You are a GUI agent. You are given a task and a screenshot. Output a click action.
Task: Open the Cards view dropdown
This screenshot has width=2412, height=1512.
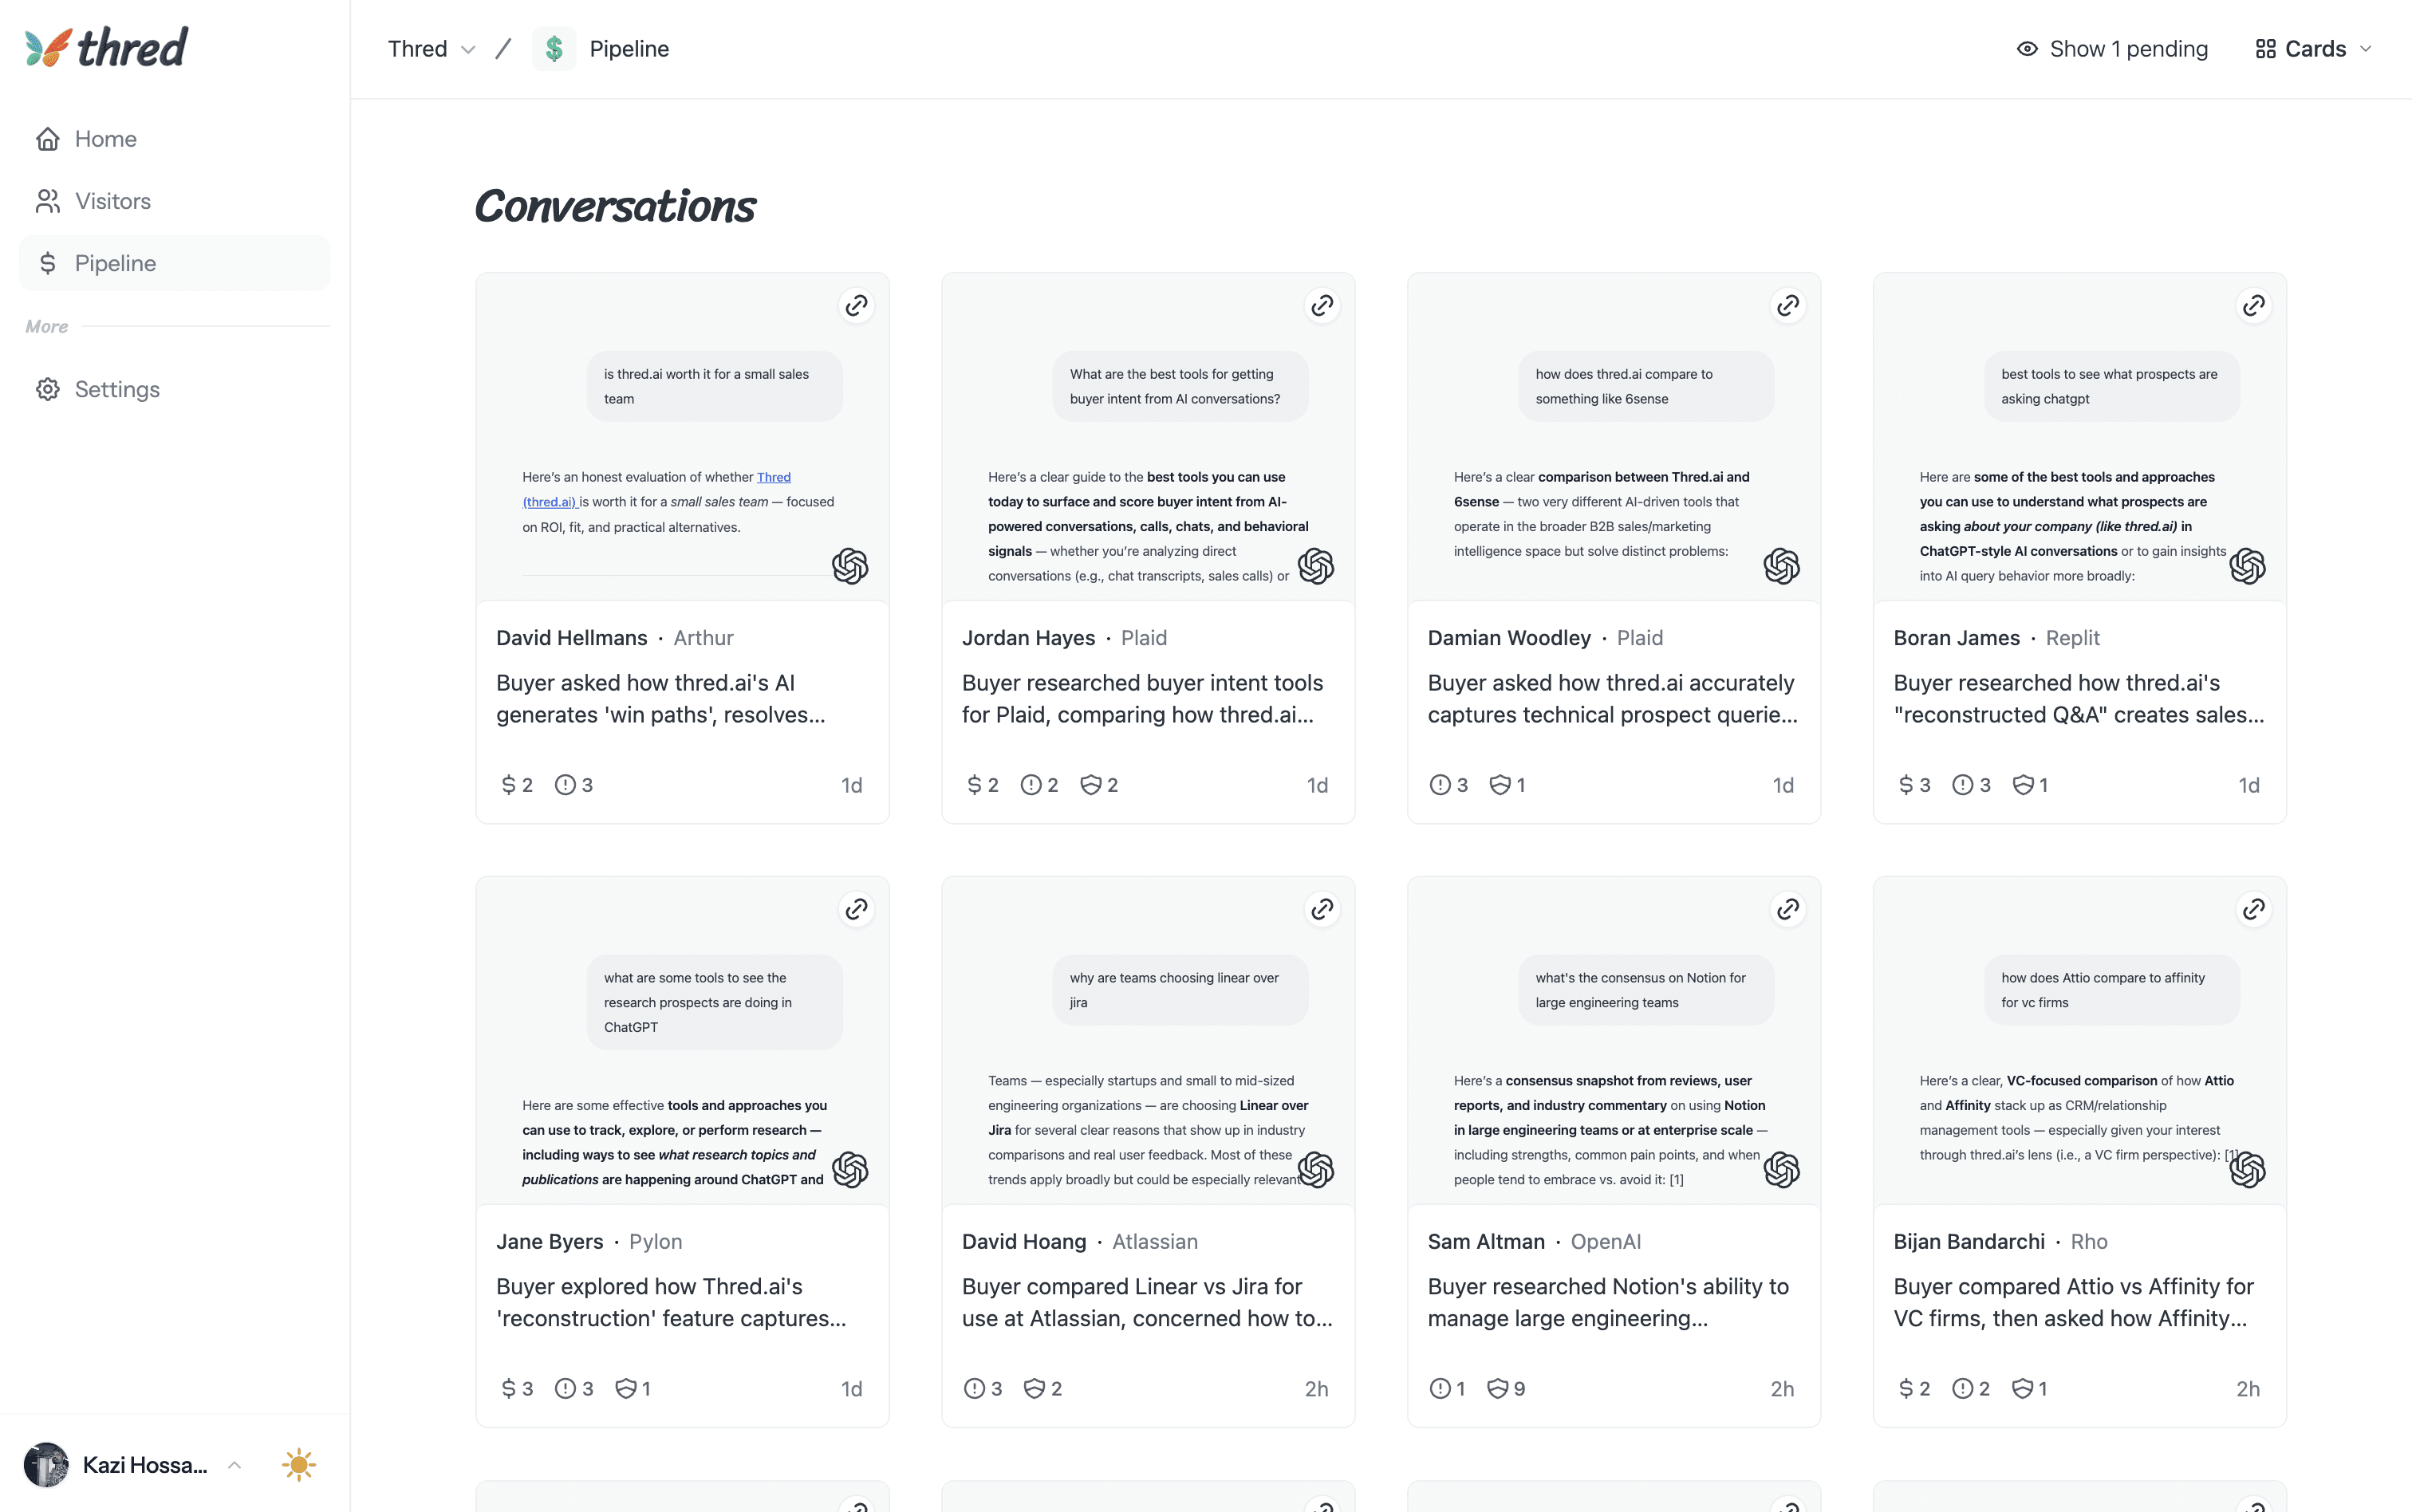pos(2314,49)
